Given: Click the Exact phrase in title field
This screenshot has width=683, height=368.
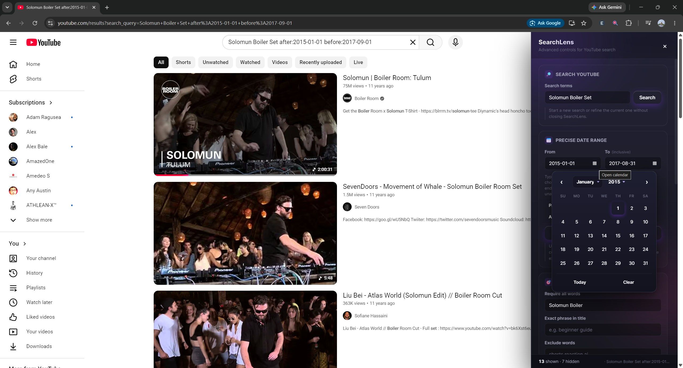Looking at the screenshot, I should (x=603, y=330).
